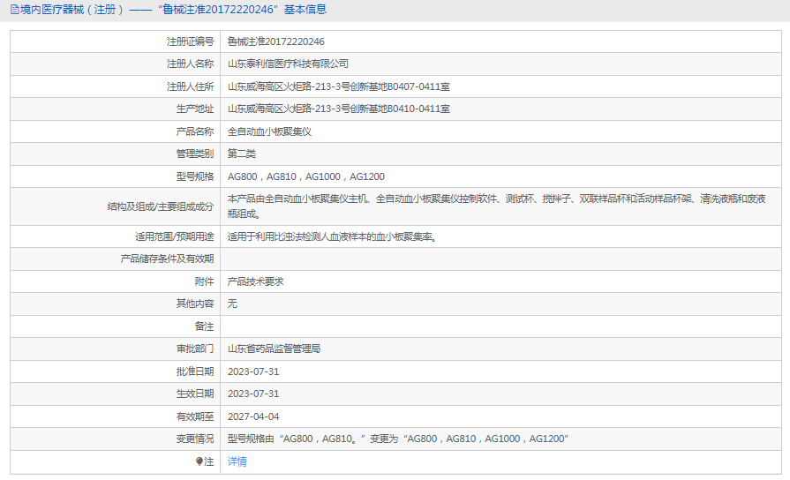This screenshot has width=790, height=480.
Task: Click the 其他内容 label
Action: (195, 304)
